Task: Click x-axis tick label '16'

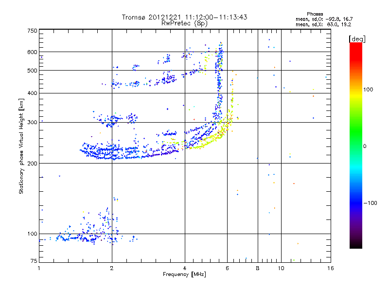Action: pos(331,268)
